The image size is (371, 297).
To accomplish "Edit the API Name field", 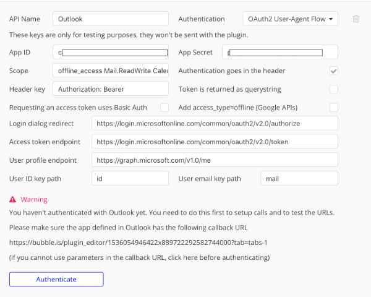I will [111, 19].
